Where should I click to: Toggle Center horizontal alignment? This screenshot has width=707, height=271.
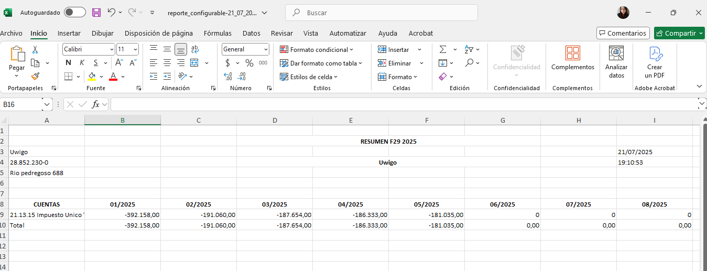click(167, 63)
